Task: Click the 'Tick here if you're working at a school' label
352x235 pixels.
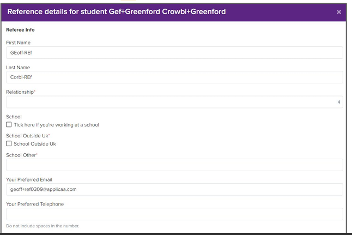Action: click(56, 125)
